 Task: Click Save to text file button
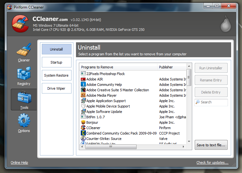[x=211, y=145]
